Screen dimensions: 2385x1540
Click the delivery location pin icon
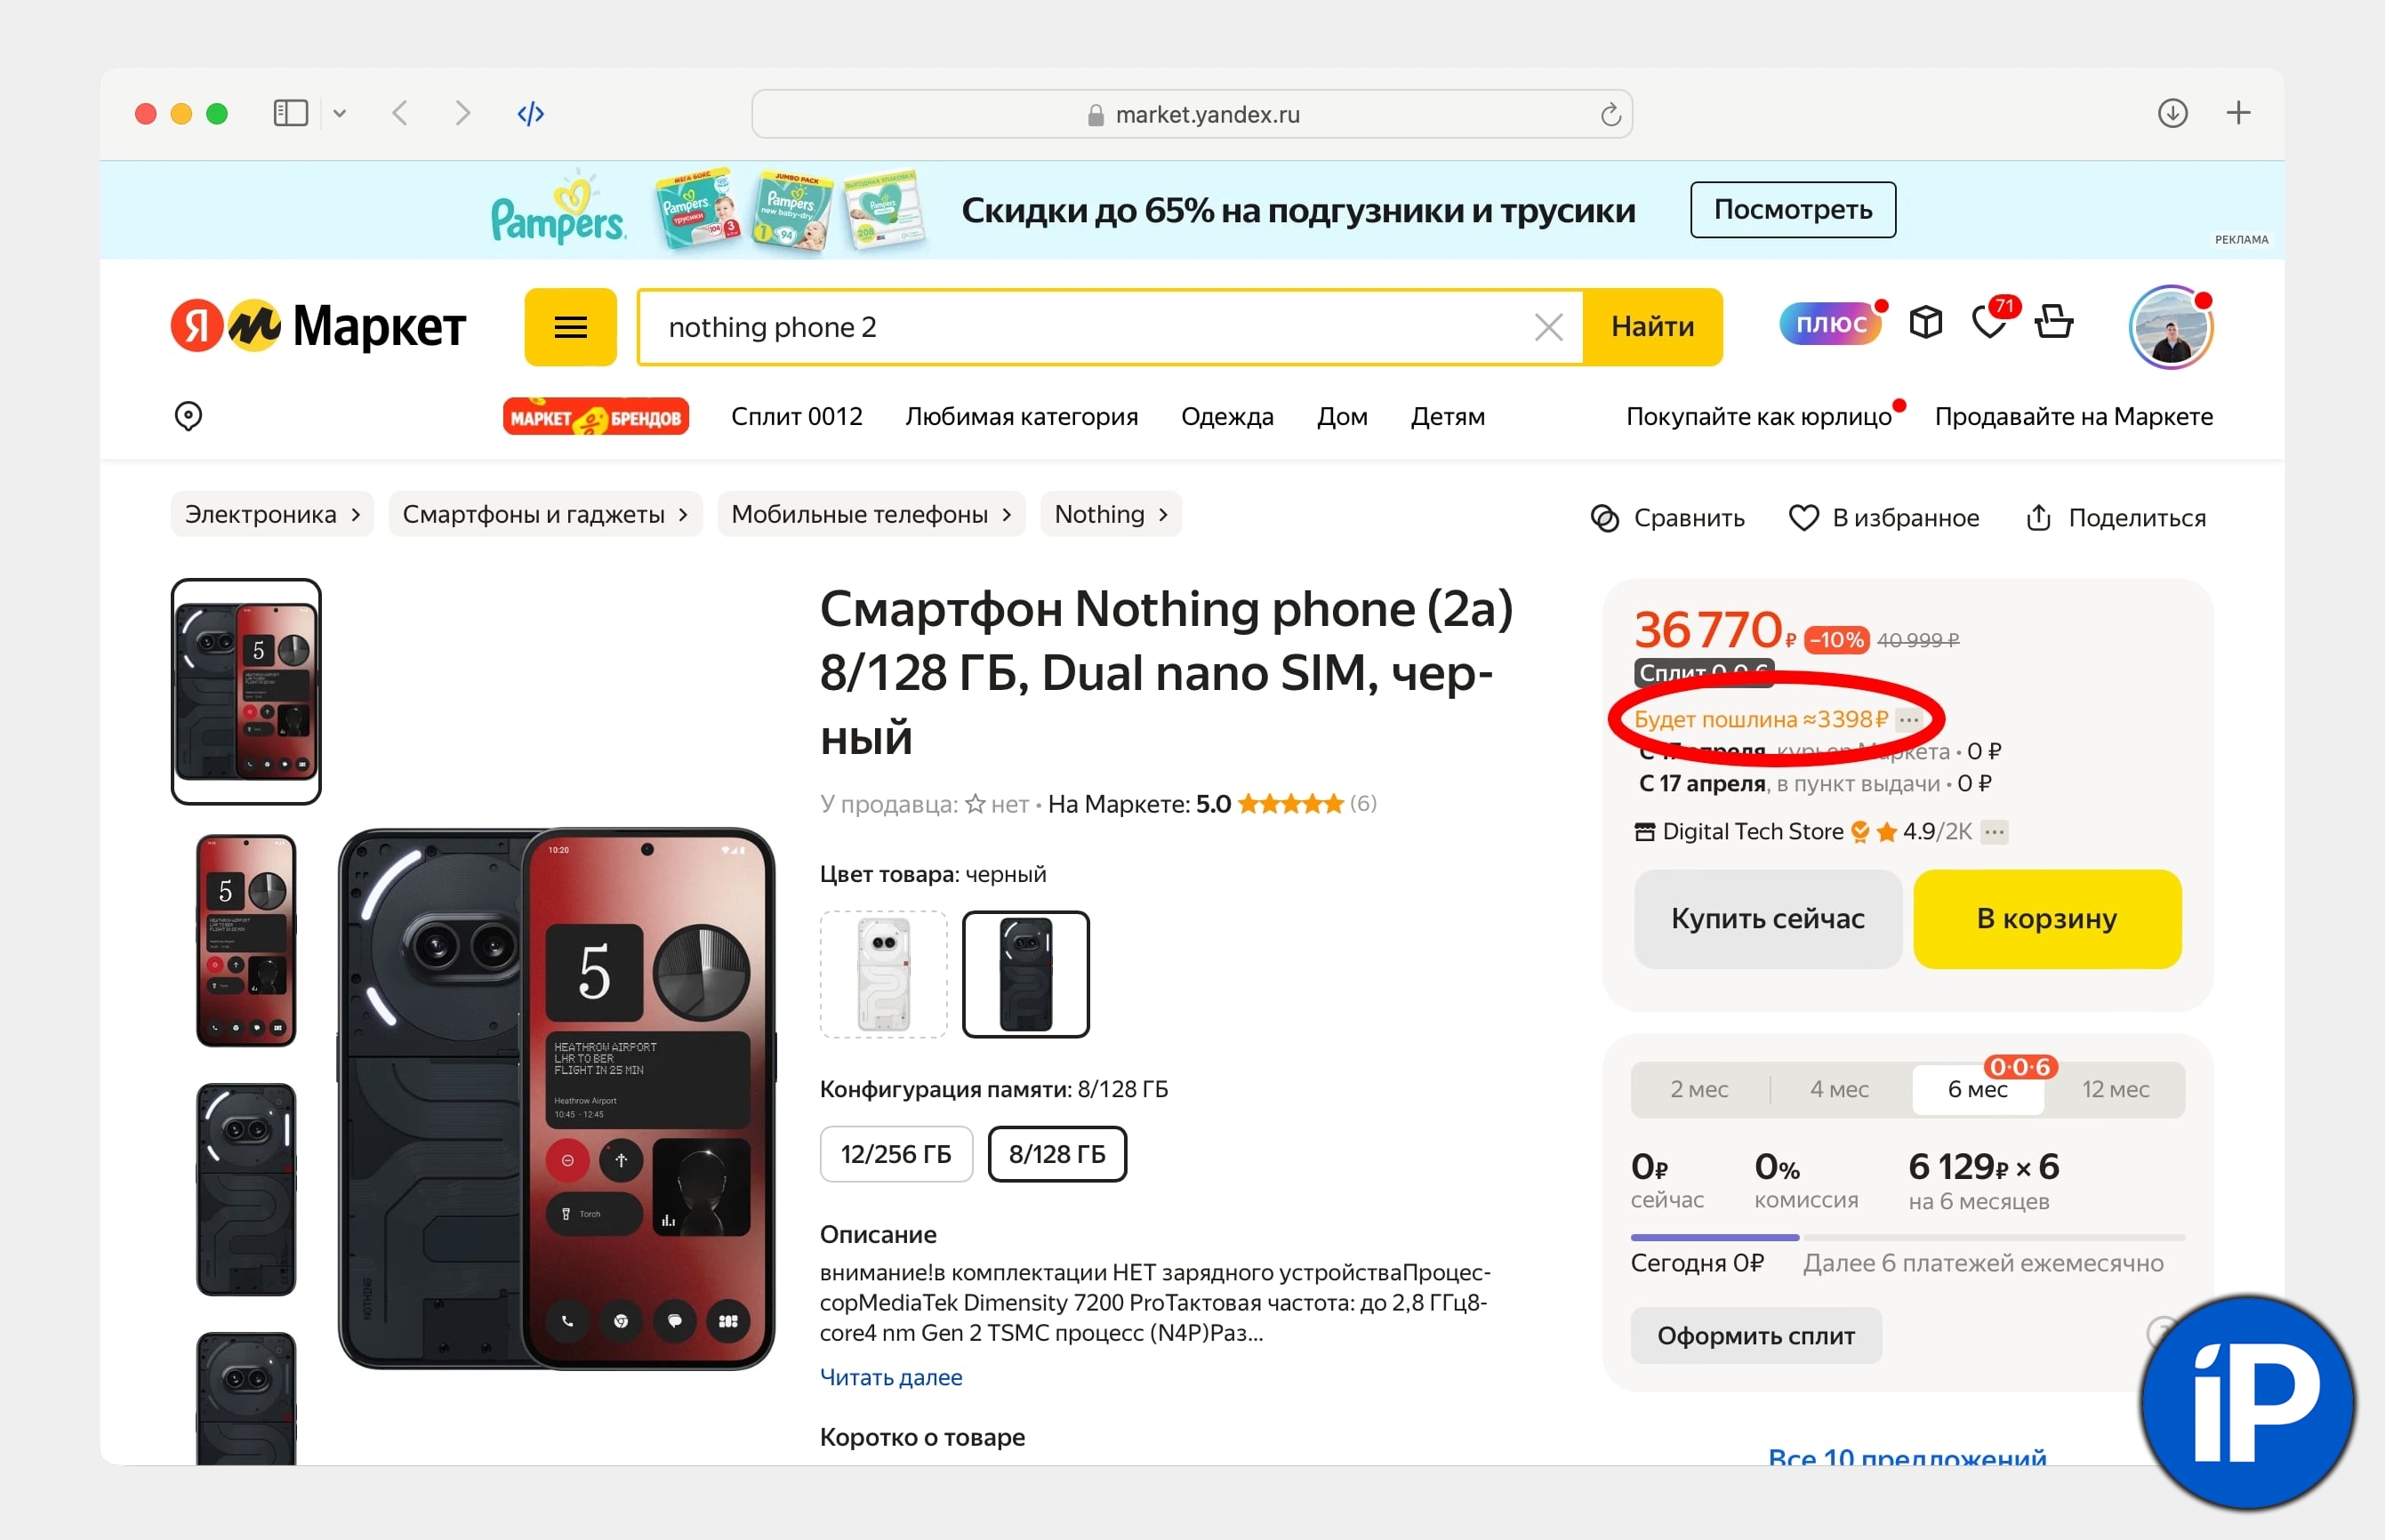coord(188,416)
